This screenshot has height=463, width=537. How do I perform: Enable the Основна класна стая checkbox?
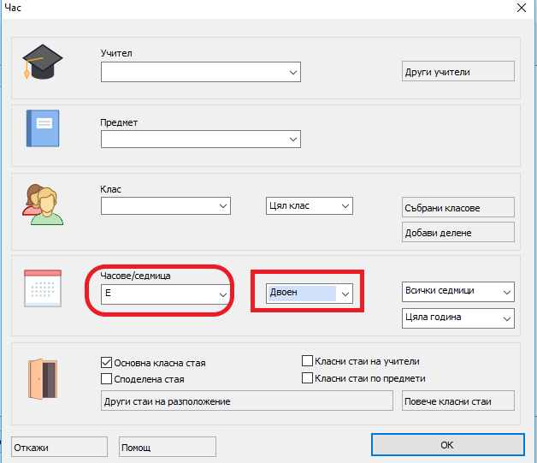[x=107, y=362]
